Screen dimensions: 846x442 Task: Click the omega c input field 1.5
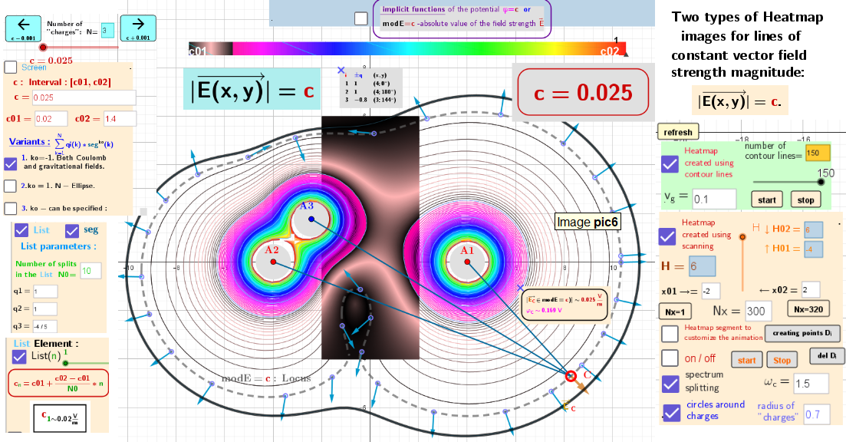[x=811, y=384]
